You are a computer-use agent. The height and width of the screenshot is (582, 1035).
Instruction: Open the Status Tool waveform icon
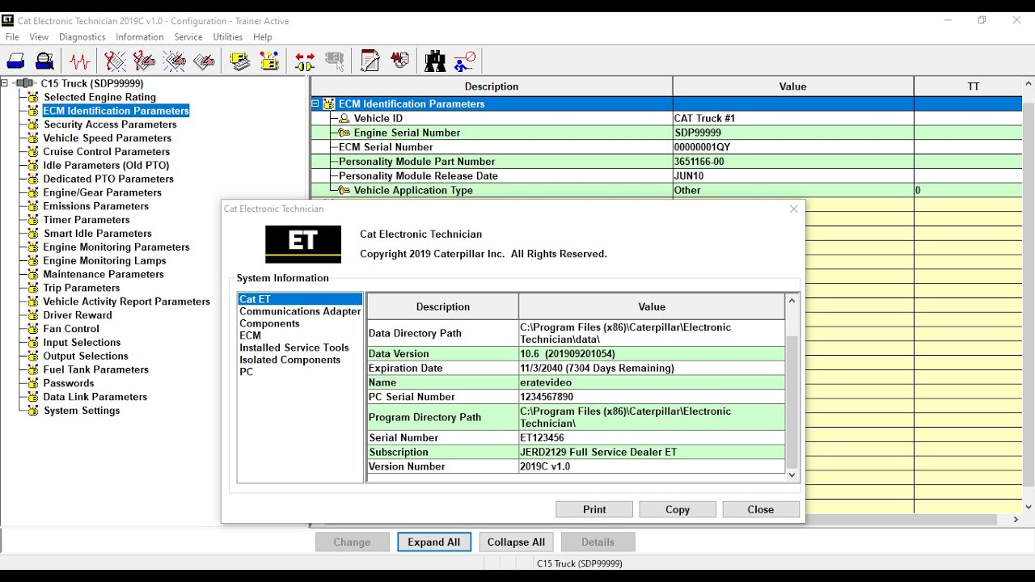79,61
